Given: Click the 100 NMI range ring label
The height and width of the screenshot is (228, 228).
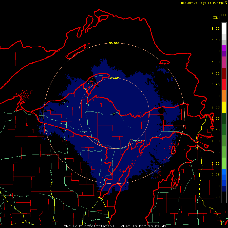Looking at the screenshot, I should 114,43.
